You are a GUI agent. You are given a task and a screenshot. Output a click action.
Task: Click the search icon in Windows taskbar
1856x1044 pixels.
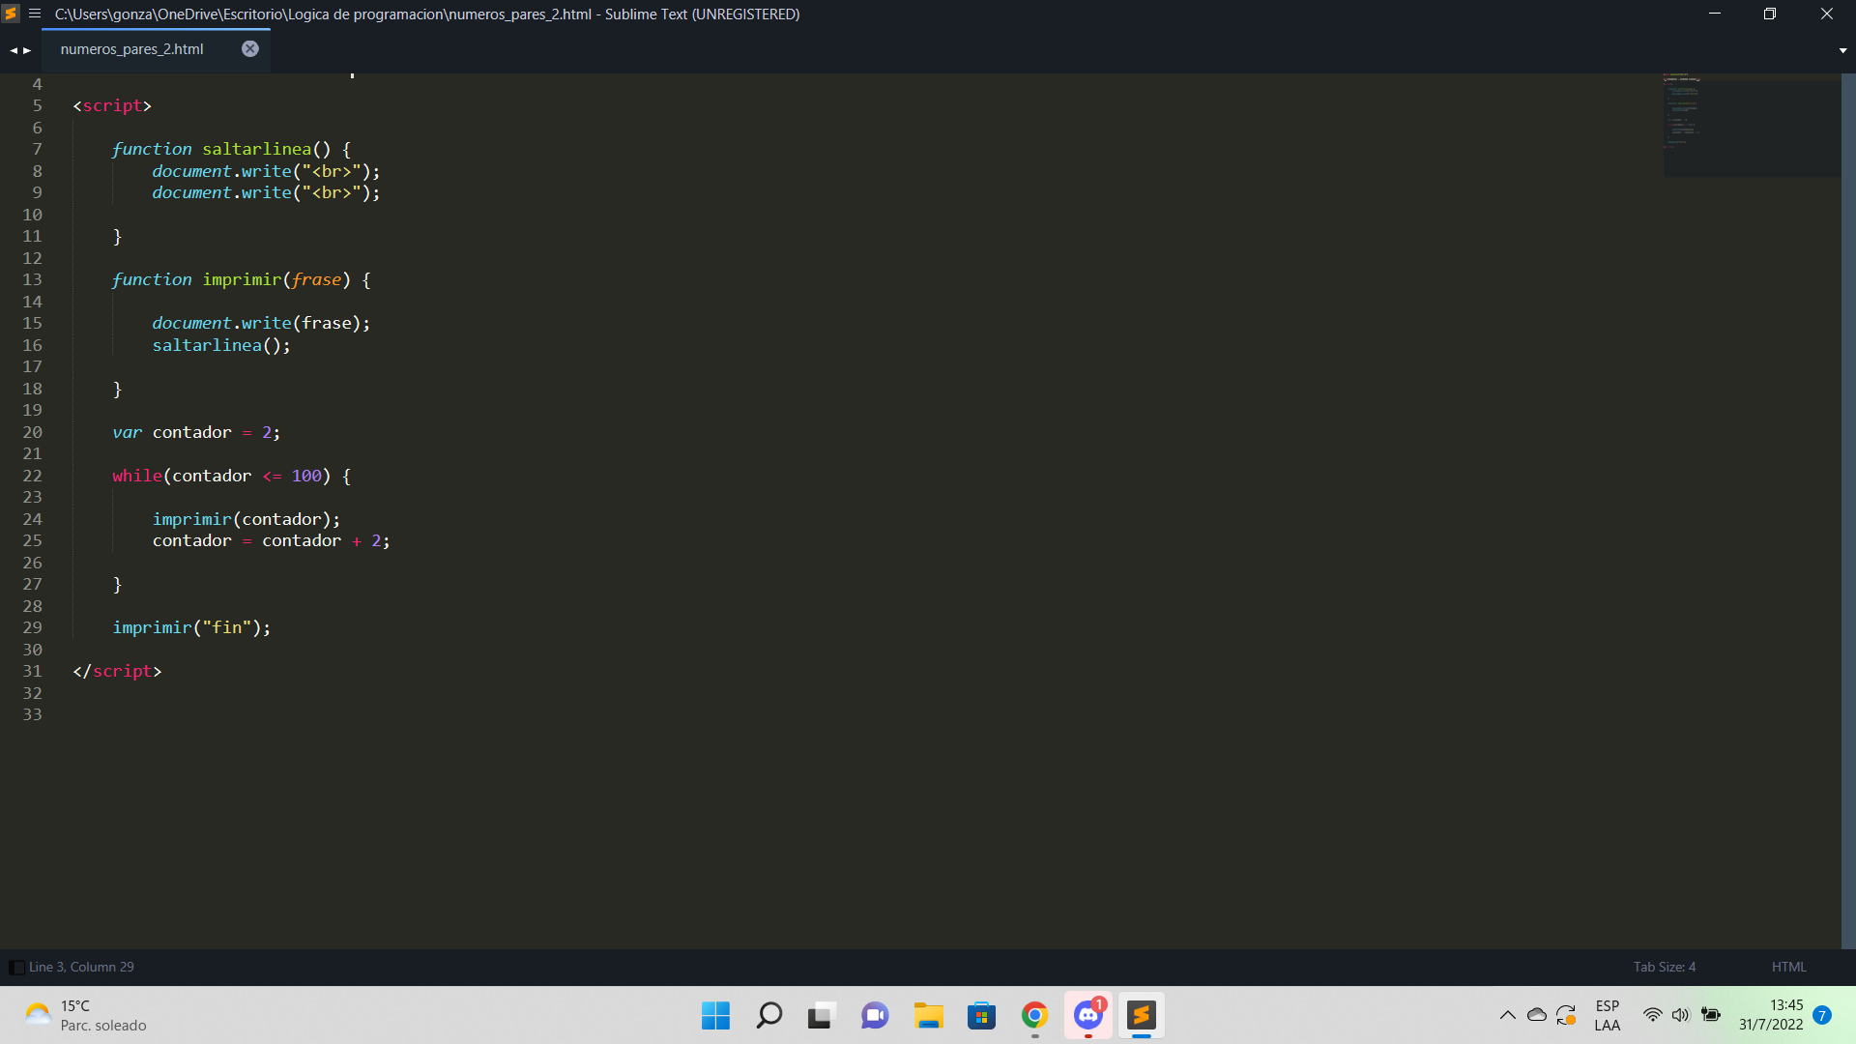769,1015
